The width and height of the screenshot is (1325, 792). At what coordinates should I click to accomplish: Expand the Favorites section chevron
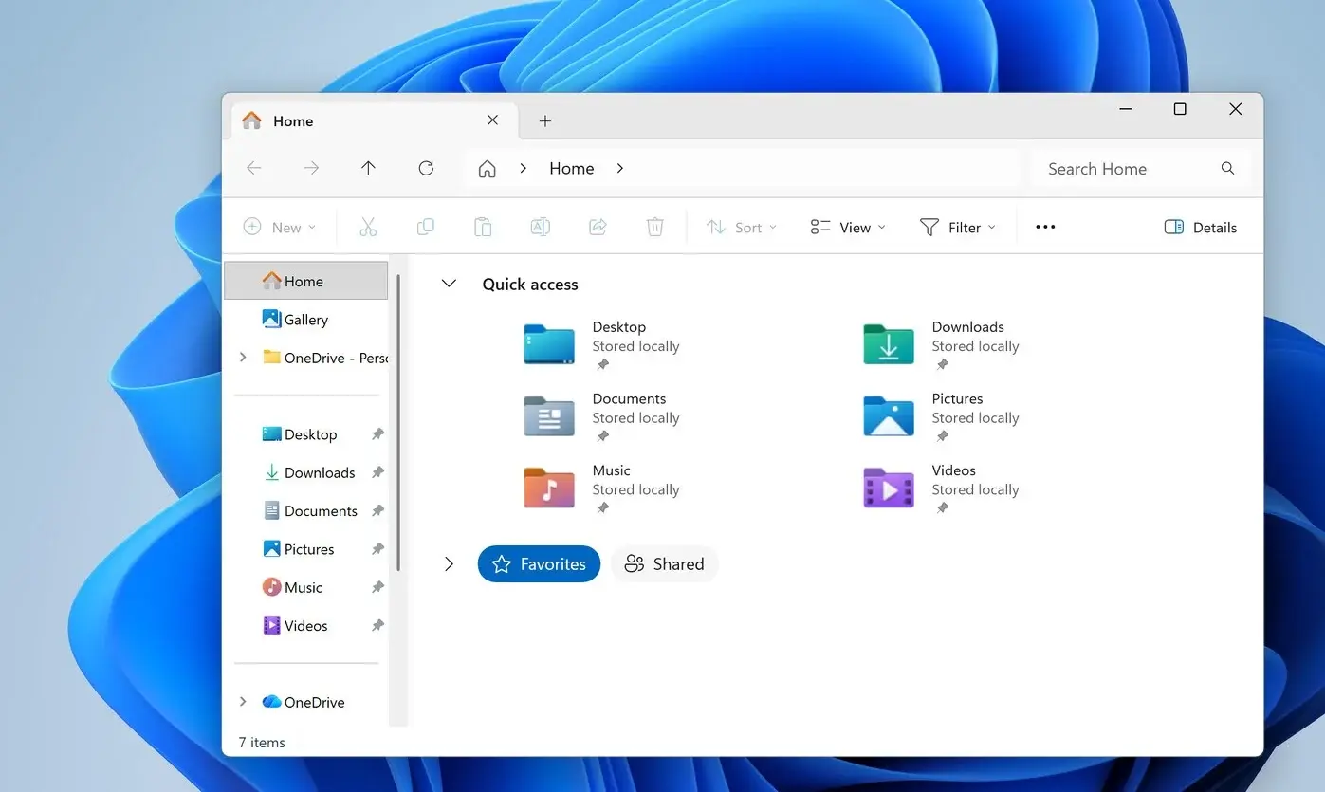(450, 564)
